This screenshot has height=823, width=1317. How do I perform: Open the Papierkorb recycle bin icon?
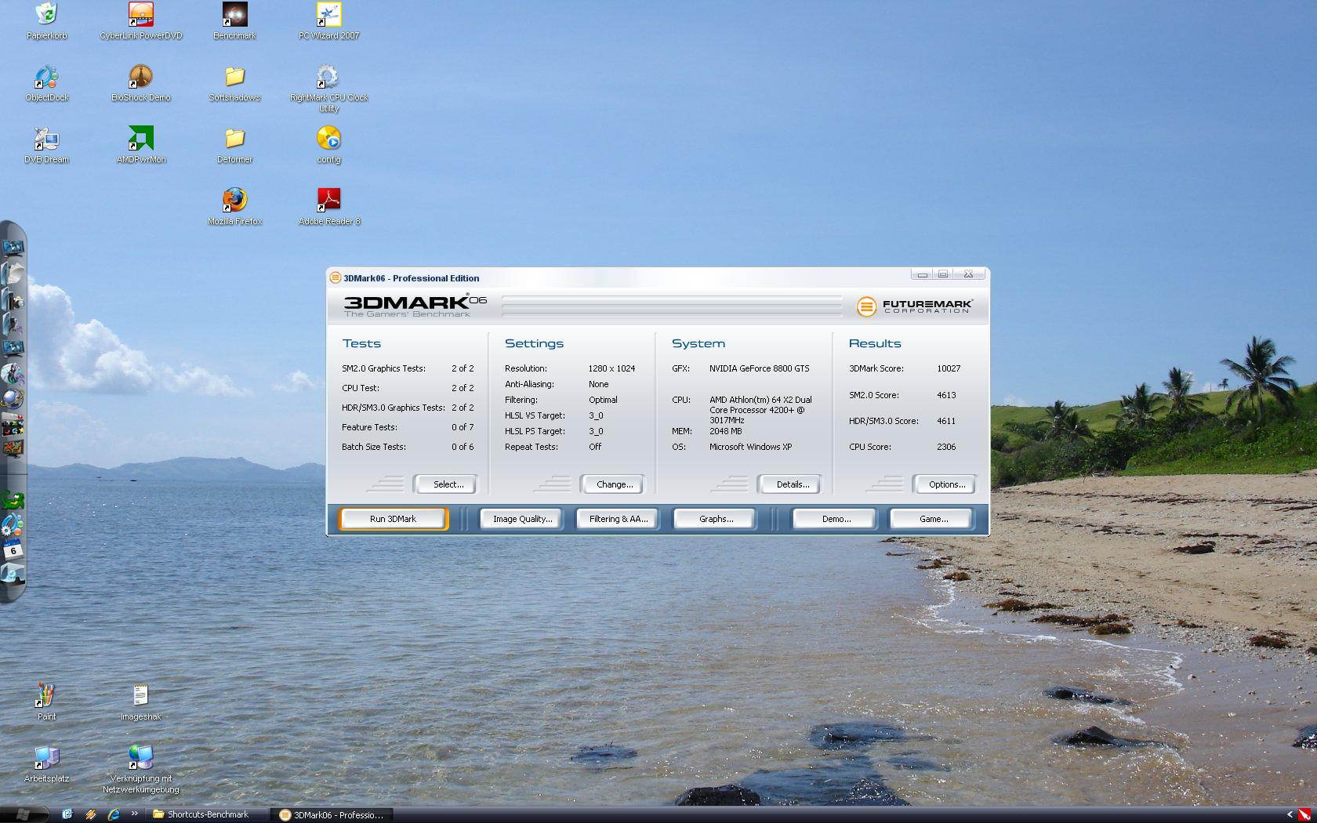(x=46, y=20)
